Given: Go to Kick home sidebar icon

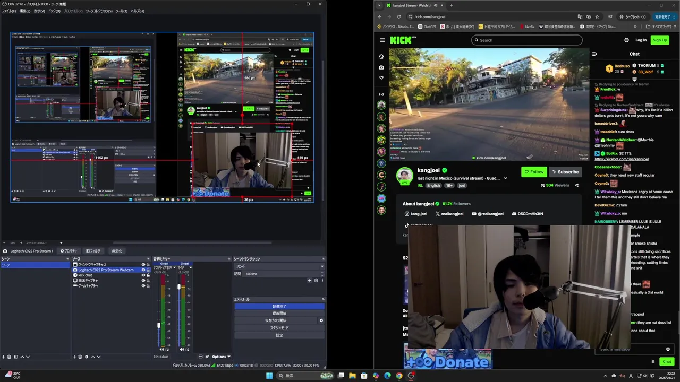Looking at the screenshot, I should click(381, 56).
